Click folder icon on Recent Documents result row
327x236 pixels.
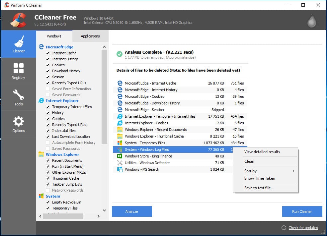pos(120,130)
